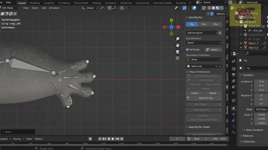Open the Tool properties tab icon
Screen dimensions: 268x150
234,61
